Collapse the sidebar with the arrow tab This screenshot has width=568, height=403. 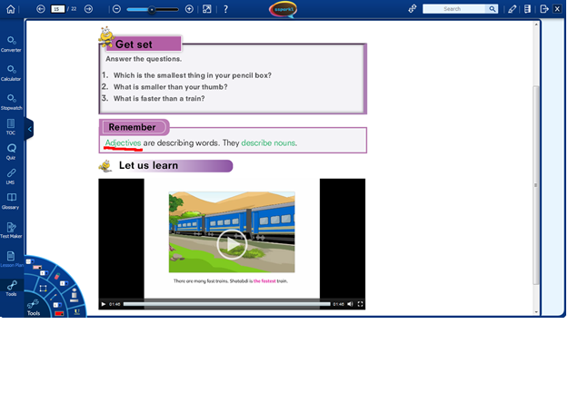29,129
